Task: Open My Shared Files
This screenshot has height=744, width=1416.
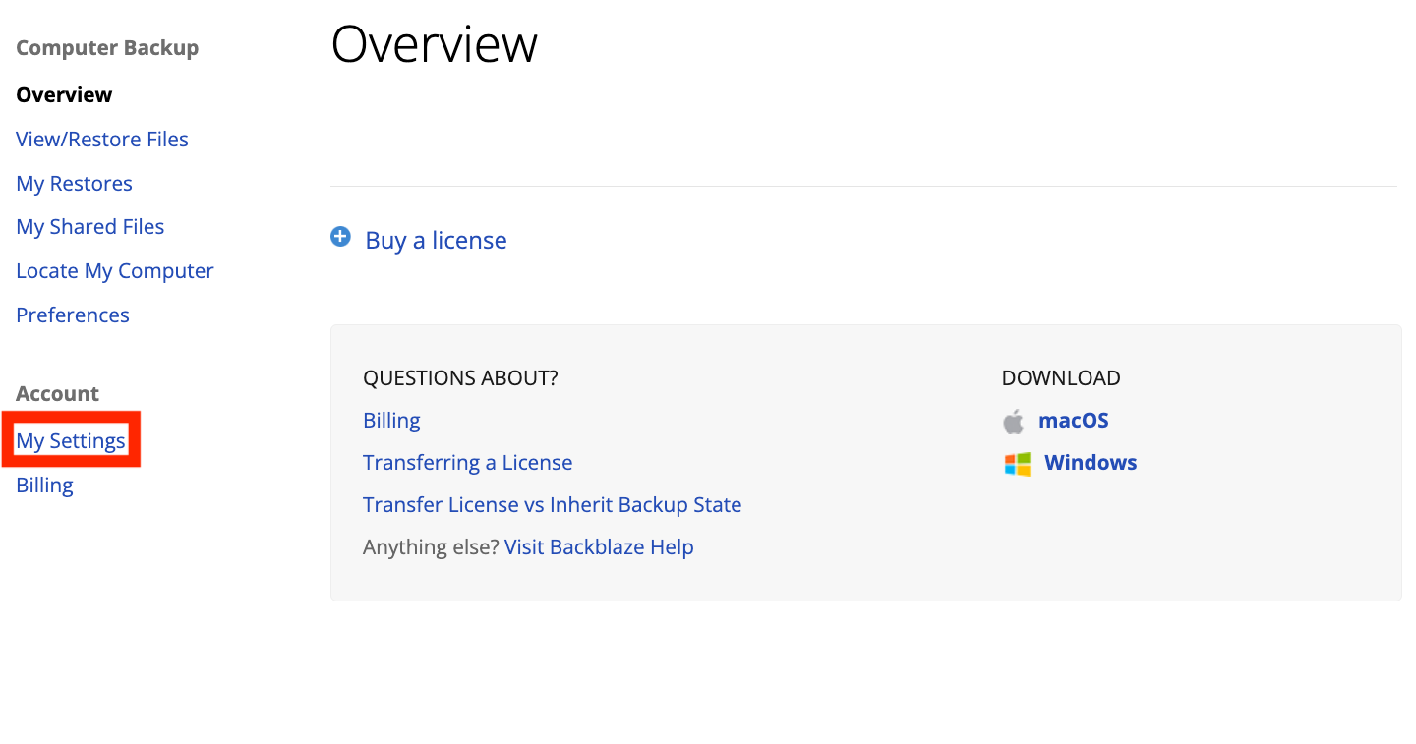Action: coord(90,227)
